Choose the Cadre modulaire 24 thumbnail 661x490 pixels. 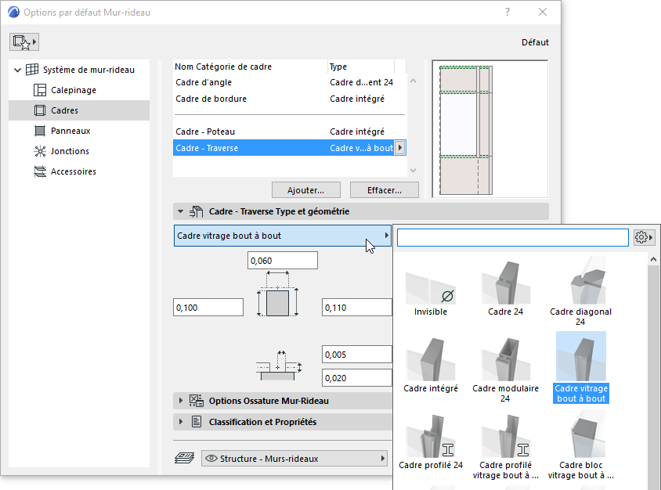click(505, 365)
